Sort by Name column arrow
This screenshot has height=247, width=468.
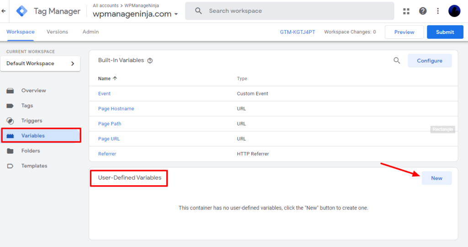click(115, 78)
